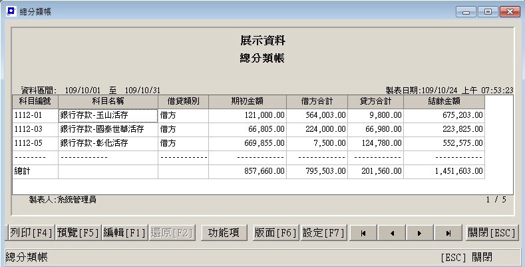Image resolution: width=525 pixels, height=267 pixels.
Task: Go to the previous report page
Action: pos(392,233)
